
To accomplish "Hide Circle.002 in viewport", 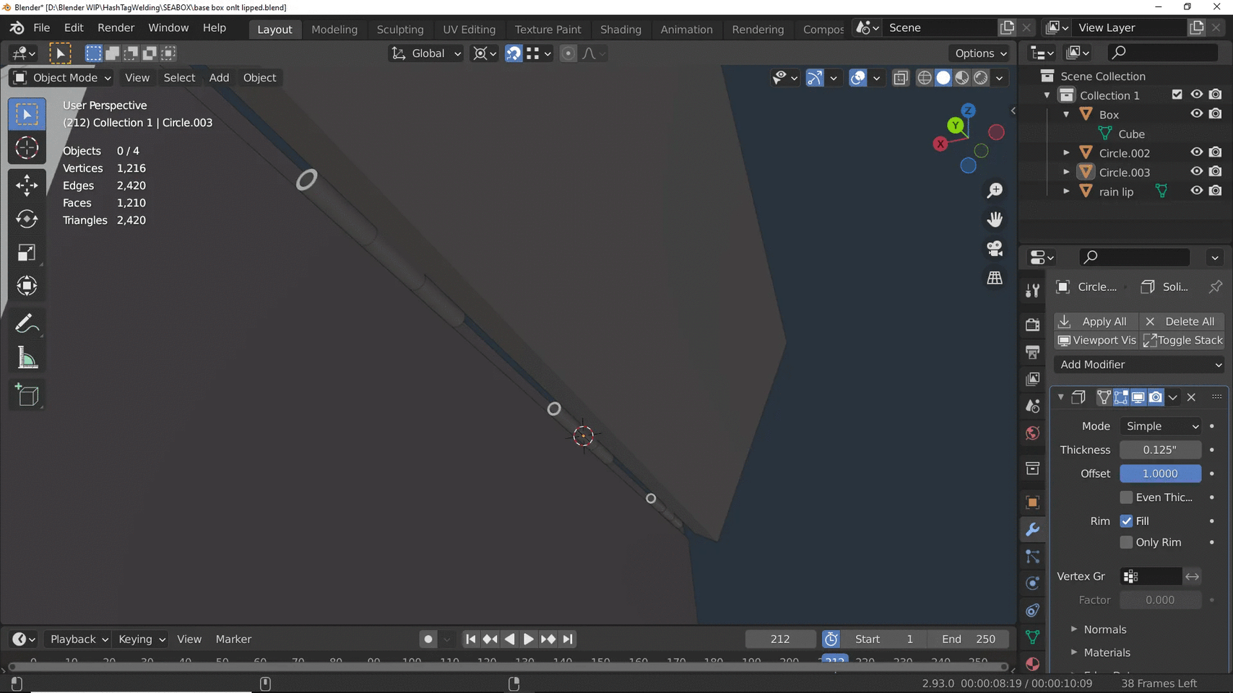I will coord(1197,152).
